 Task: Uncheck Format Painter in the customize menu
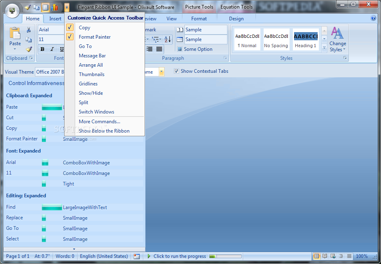(70, 37)
